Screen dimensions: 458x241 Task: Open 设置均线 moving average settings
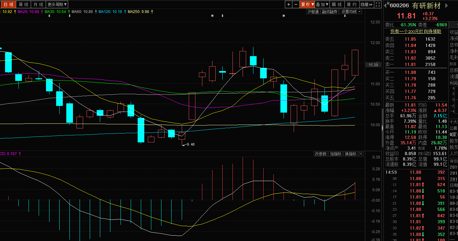coord(351,12)
